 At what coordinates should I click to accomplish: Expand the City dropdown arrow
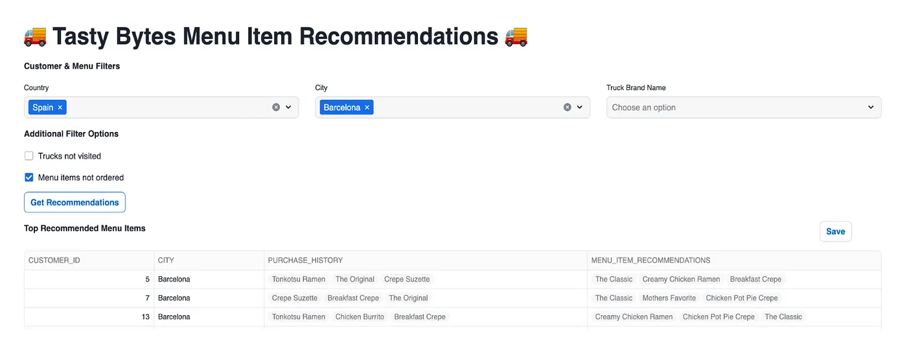pyautogui.click(x=580, y=107)
